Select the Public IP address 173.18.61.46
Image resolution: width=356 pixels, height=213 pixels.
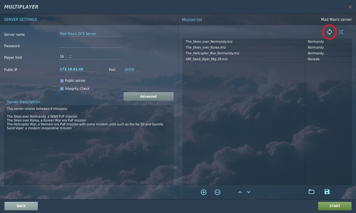coord(72,69)
